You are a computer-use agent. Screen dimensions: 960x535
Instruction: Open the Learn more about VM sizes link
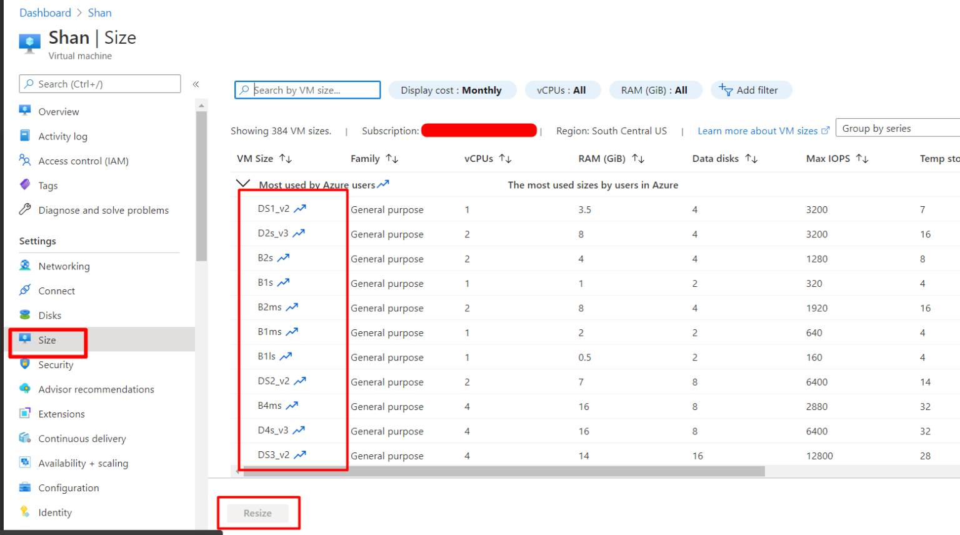coord(759,131)
